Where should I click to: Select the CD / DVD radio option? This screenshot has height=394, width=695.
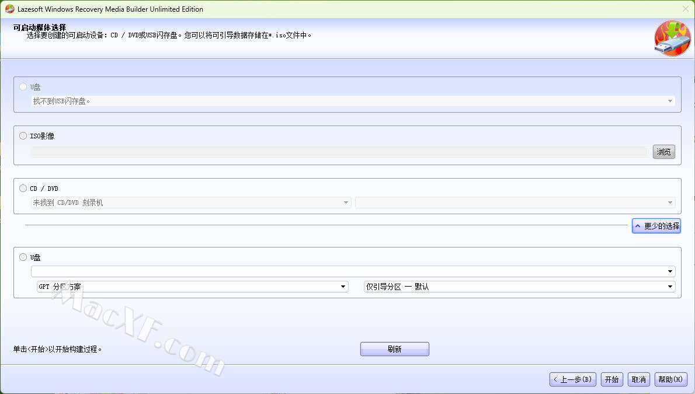23,189
